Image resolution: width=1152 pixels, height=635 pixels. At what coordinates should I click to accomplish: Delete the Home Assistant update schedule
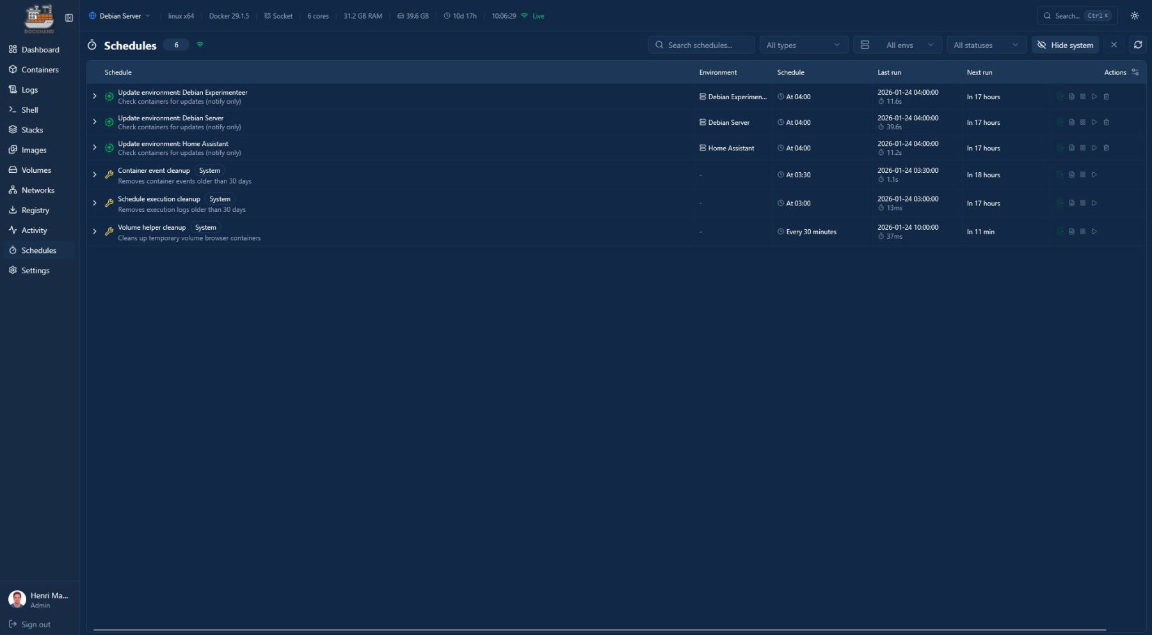point(1106,148)
